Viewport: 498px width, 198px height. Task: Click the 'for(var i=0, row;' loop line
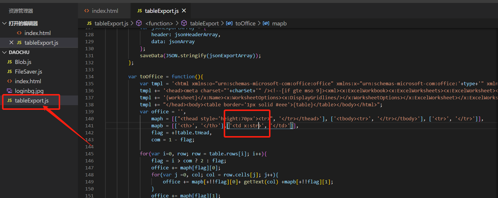pos(203,154)
